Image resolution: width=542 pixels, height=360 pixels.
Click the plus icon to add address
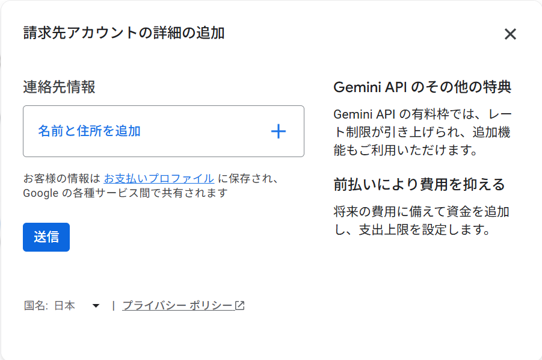click(x=278, y=131)
